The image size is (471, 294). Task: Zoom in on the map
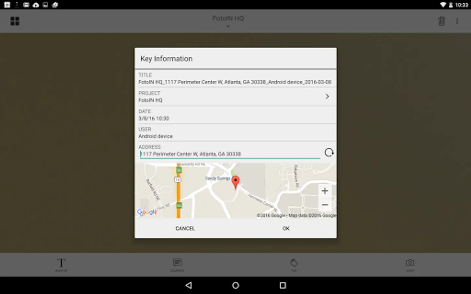[325, 191]
